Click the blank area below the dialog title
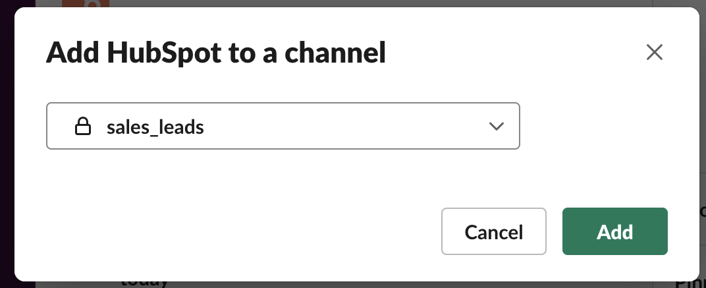The width and height of the screenshot is (706, 288). [263, 84]
